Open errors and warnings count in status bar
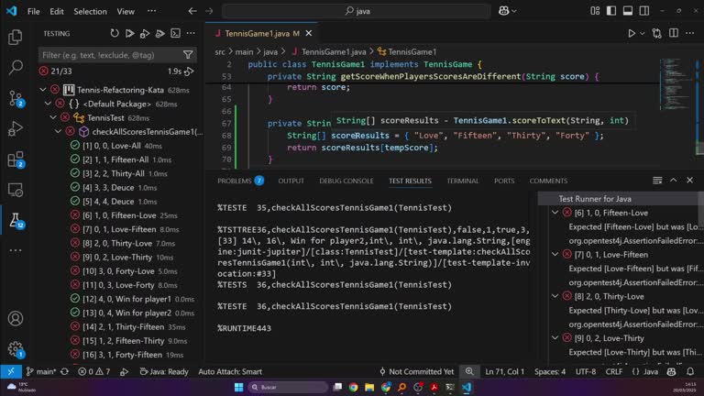The width and height of the screenshot is (704, 396). click(93, 372)
